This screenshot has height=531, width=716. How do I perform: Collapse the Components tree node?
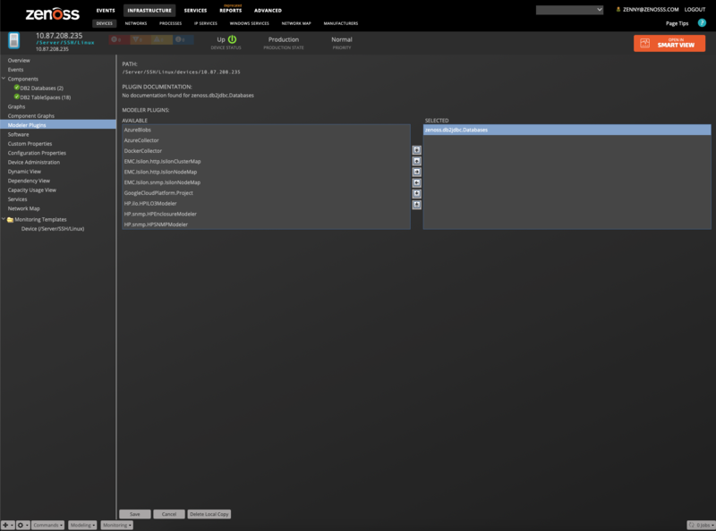[x=4, y=79]
